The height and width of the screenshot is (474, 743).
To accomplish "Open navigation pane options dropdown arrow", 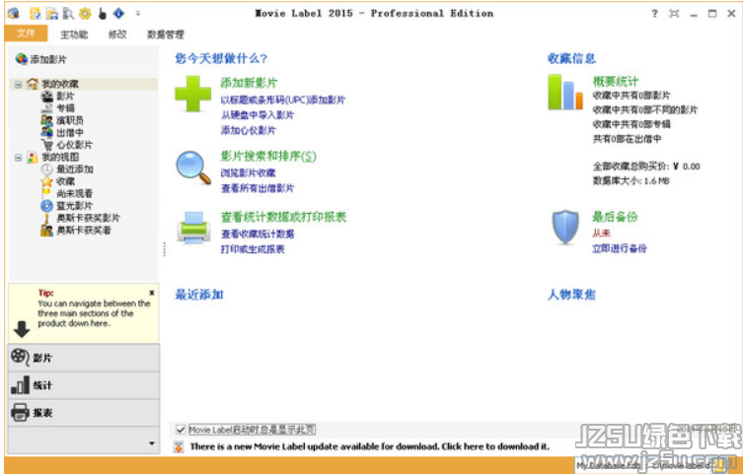I will pyautogui.click(x=152, y=443).
